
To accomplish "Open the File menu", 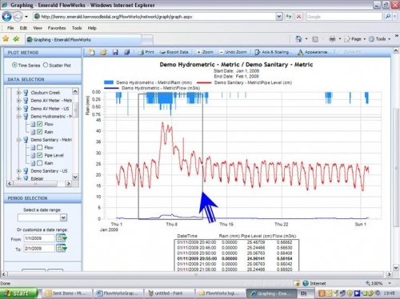I will coord(10,28).
